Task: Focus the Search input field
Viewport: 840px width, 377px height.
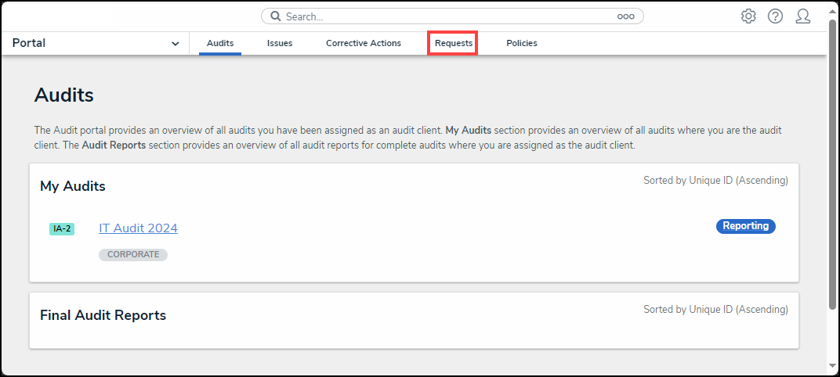Action: pyautogui.click(x=447, y=16)
